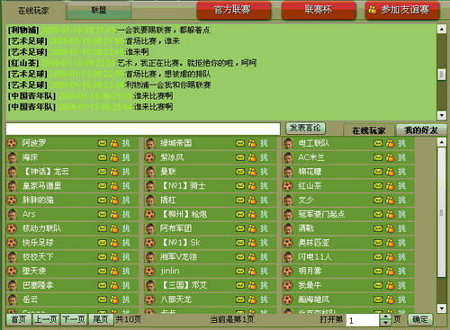This screenshot has width=450, height=330.
Task: Challenge 绿城帝国 with 挑 icon
Action: (264, 143)
